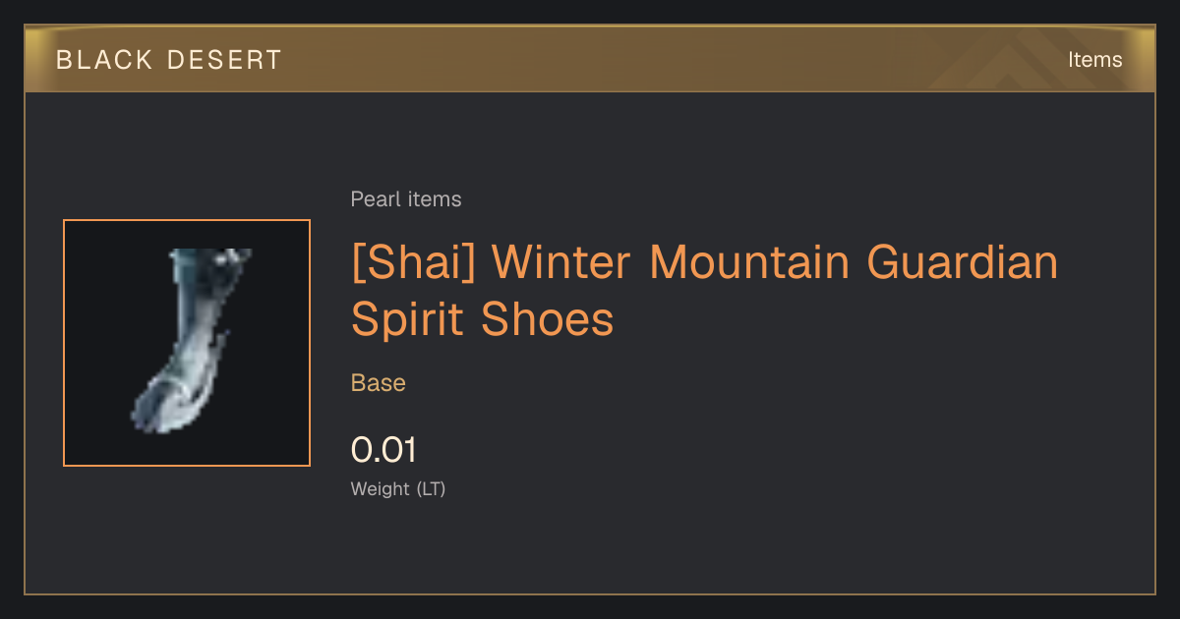The image size is (1180, 619).
Task: Click the word Winter in the title
Action: click(562, 262)
